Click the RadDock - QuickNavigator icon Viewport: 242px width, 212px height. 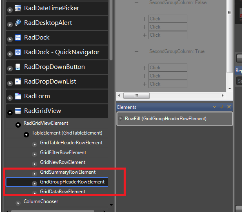pos(18,52)
